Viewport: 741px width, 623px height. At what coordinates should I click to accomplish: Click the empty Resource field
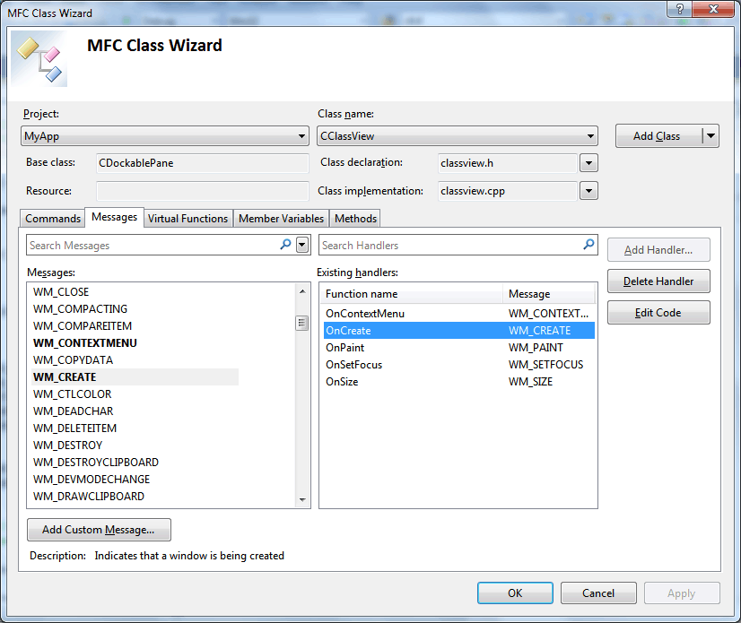(202, 191)
